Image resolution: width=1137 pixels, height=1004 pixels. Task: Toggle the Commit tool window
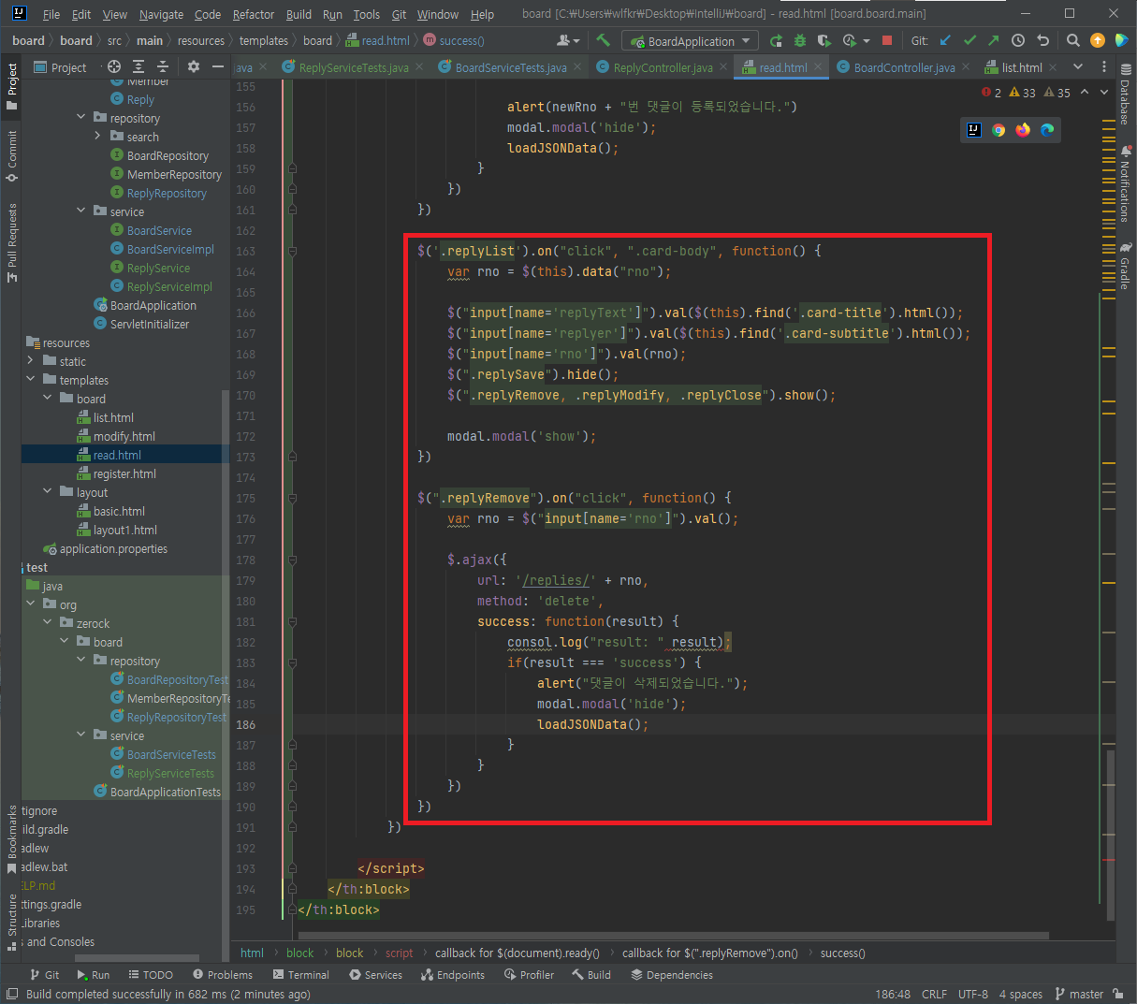point(11,156)
